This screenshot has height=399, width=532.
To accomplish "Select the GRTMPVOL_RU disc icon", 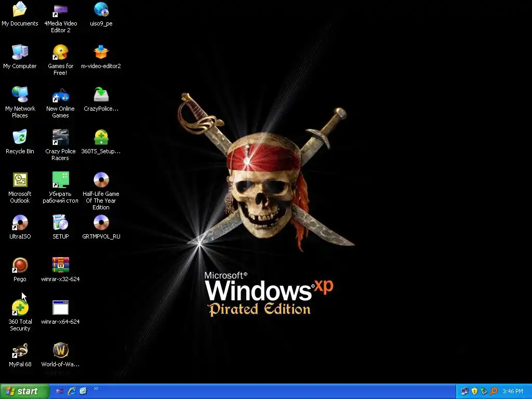I will pyautogui.click(x=101, y=222).
